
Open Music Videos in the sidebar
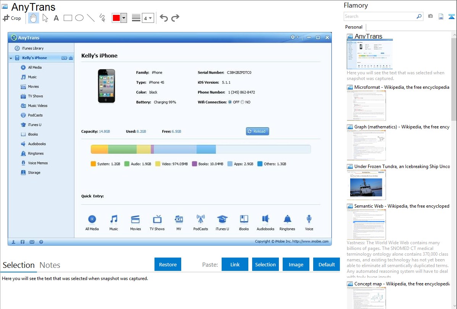pos(34,106)
